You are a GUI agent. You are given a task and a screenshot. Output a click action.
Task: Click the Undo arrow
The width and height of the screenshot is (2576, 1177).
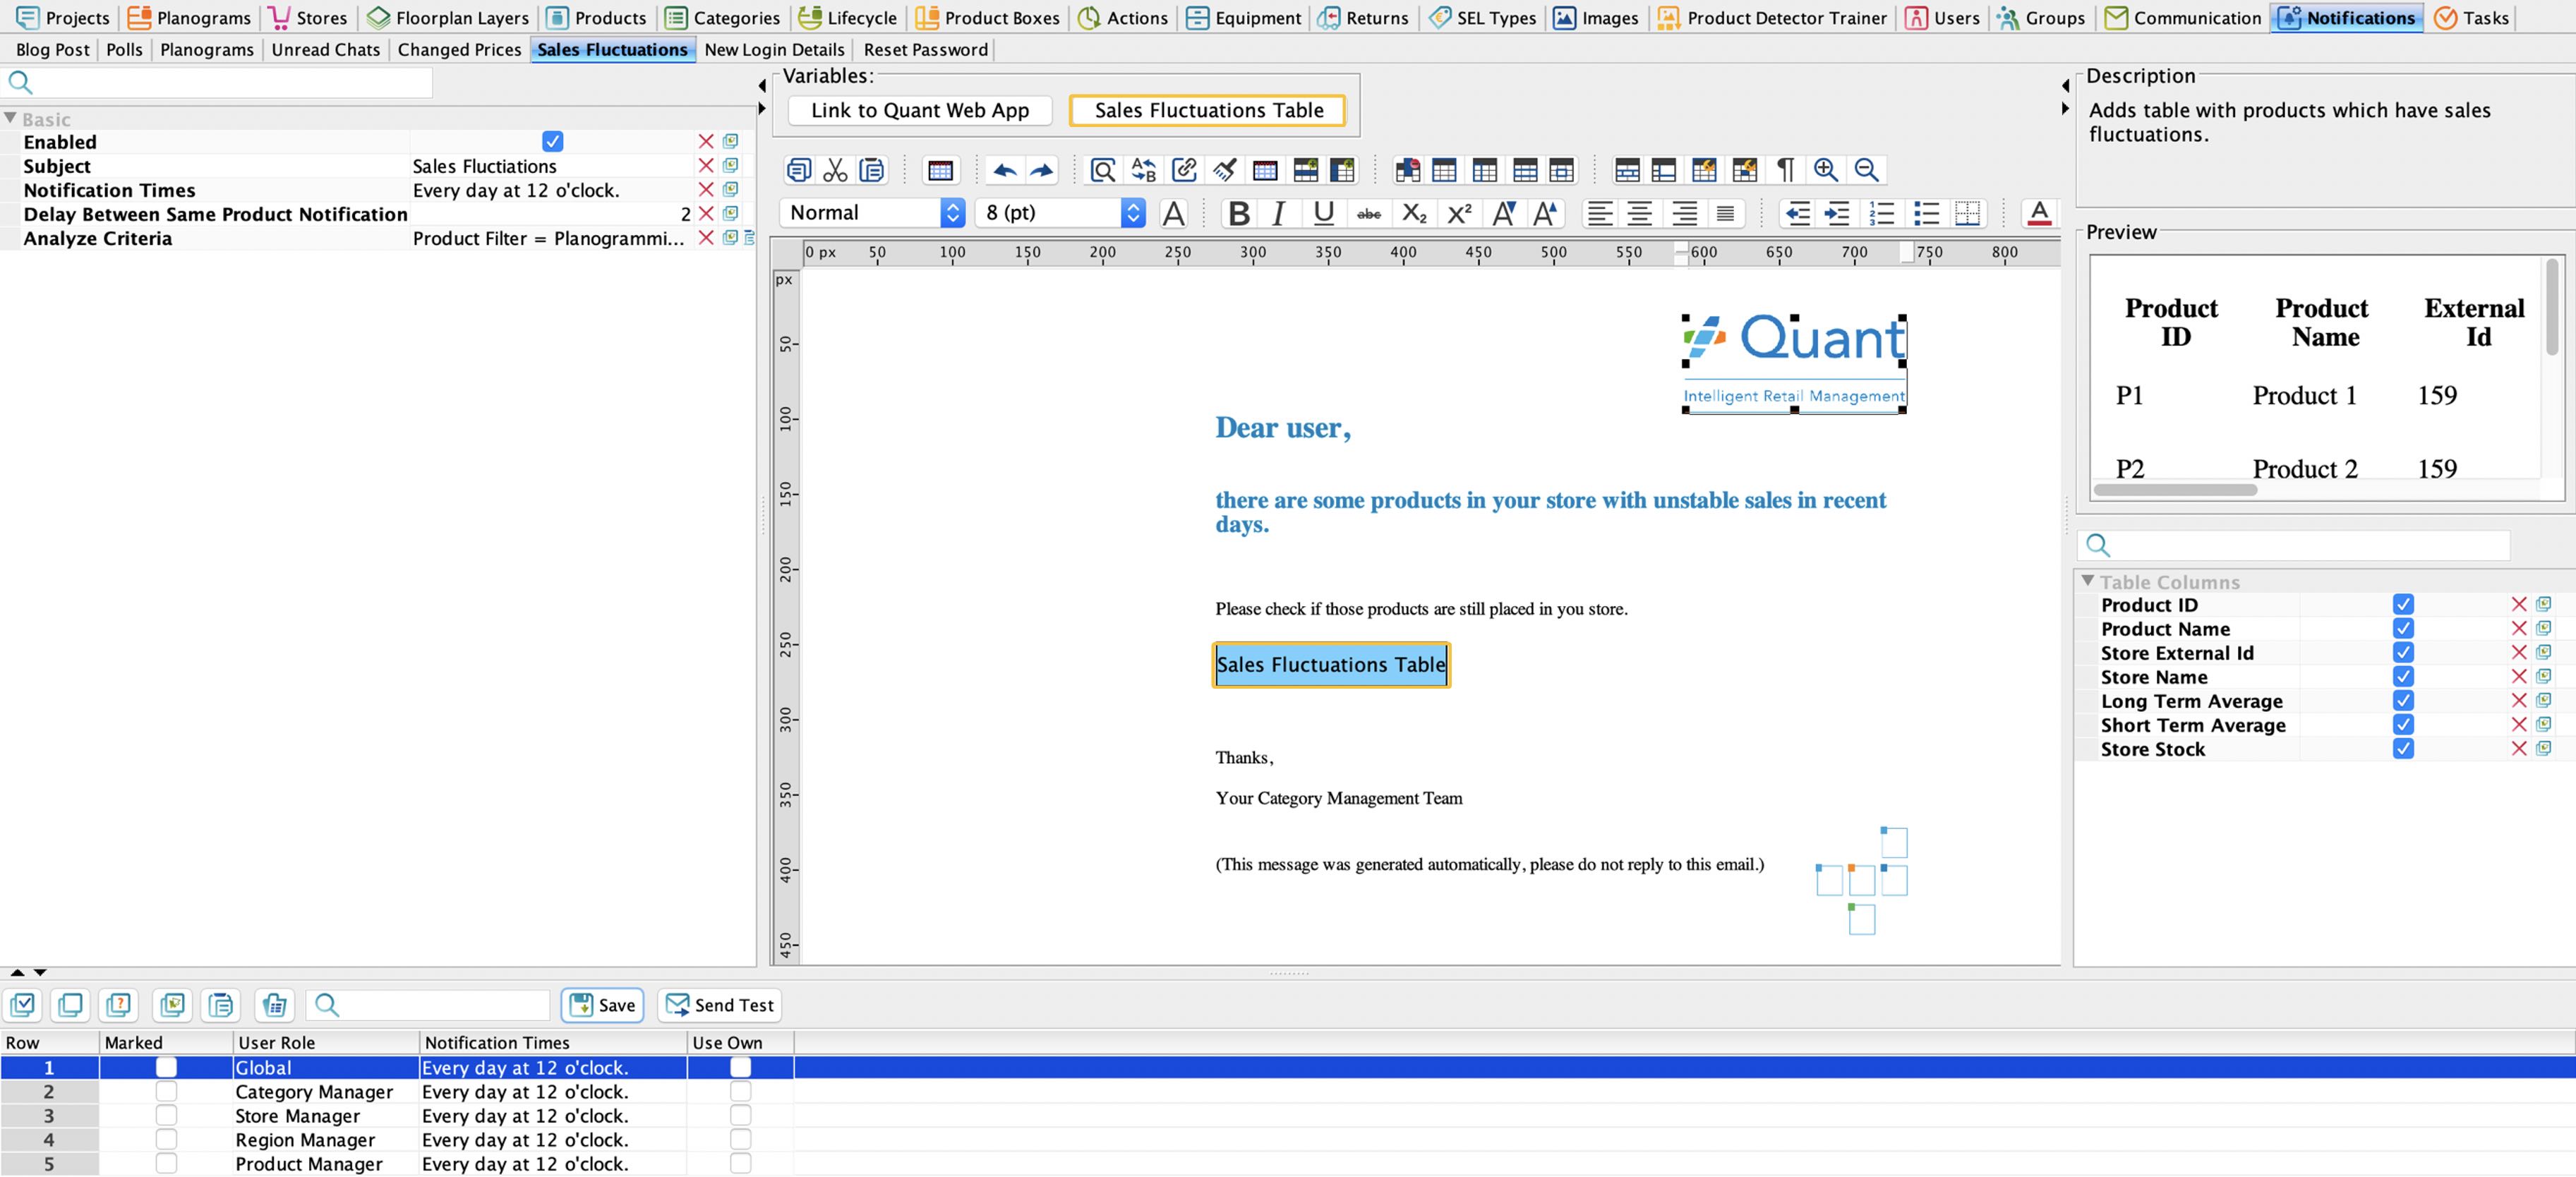click(x=1005, y=170)
